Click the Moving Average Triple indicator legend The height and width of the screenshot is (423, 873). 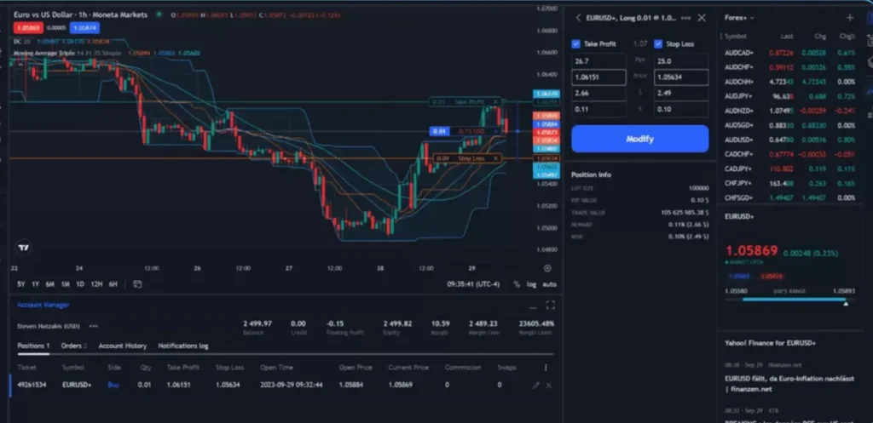point(67,53)
